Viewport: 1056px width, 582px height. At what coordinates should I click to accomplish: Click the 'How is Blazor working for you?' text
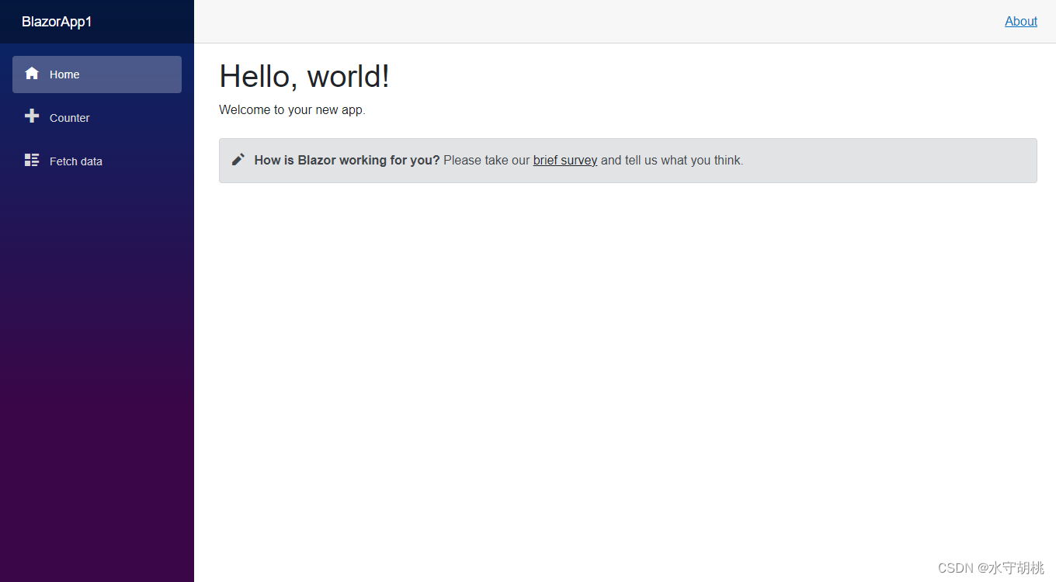tap(346, 160)
